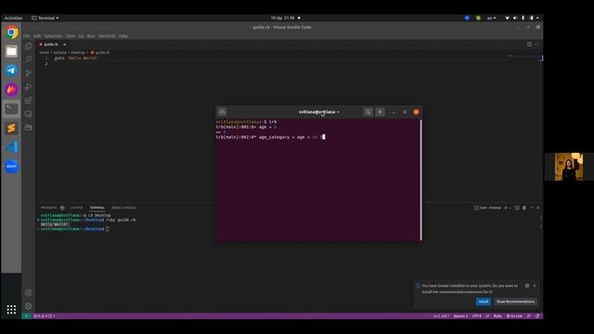Click the UTF-8 encoding status item
594x334 pixels.
coord(476,315)
